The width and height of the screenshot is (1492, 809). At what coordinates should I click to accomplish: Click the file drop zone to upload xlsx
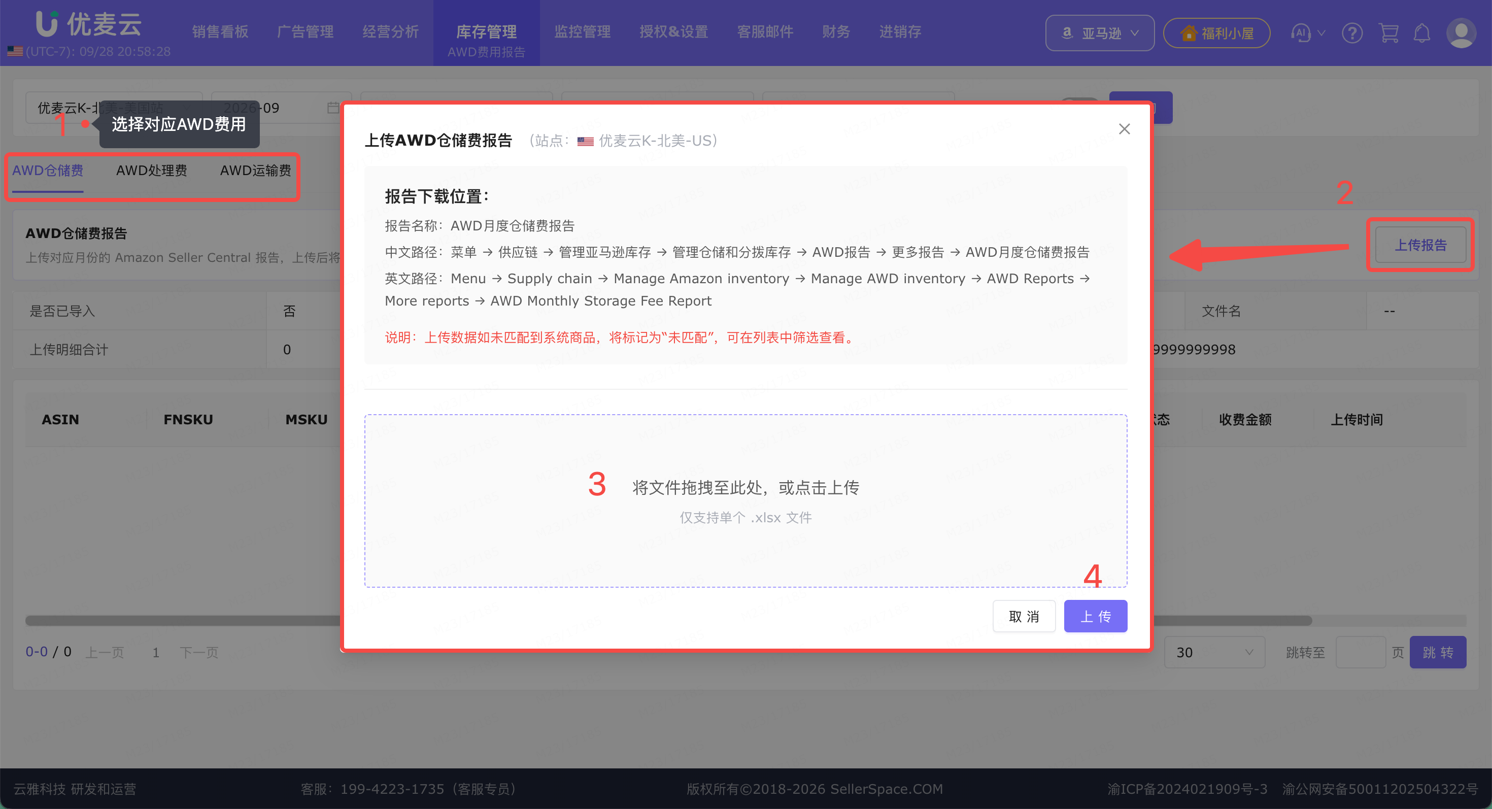(x=745, y=500)
